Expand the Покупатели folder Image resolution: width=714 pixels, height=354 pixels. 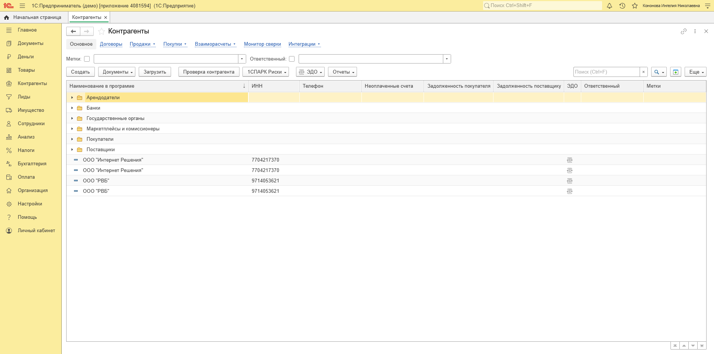pos(72,139)
